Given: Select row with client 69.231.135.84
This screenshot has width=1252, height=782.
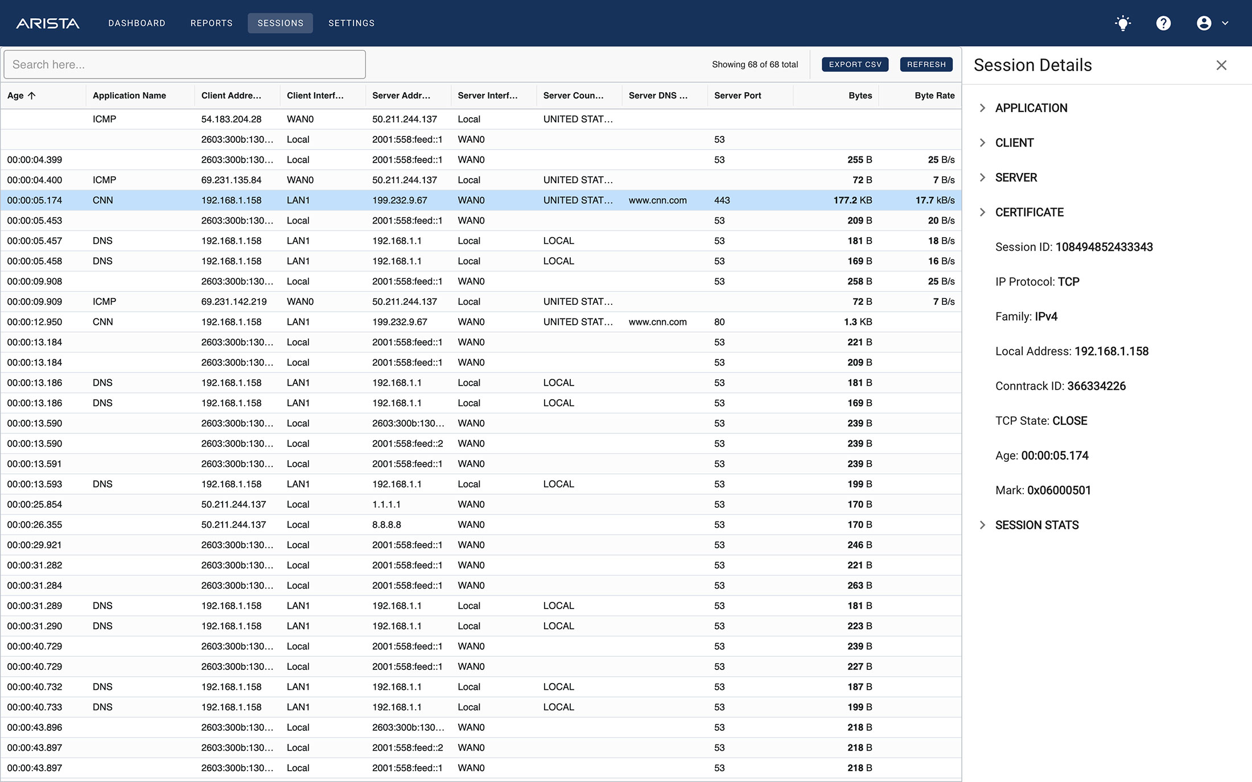Looking at the screenshot, I should 481,180.
